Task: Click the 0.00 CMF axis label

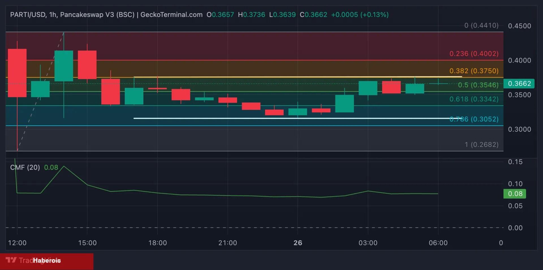Action: click(x=515, y=228)
